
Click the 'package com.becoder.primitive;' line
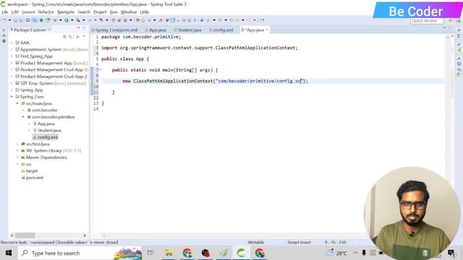(x=141, y=37)
